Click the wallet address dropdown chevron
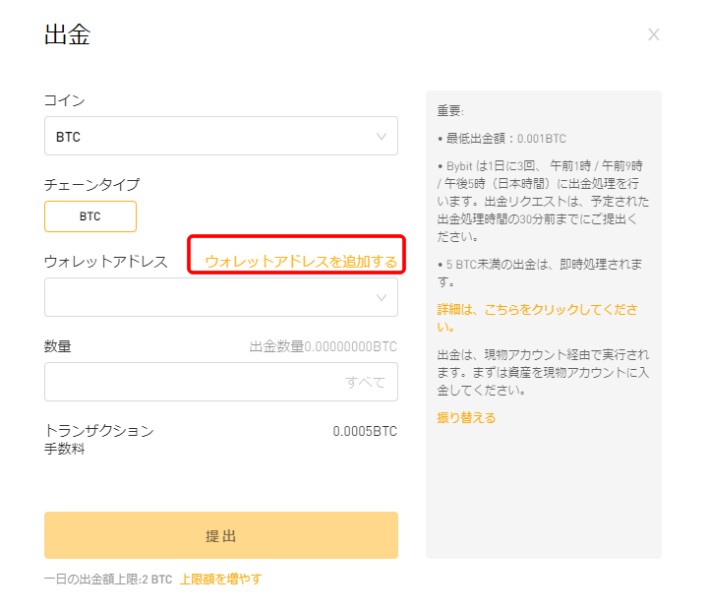The height and width of the screenshot is (612, 708). (382, 298)
